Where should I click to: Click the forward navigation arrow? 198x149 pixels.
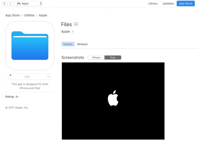[x=11, y=3]
